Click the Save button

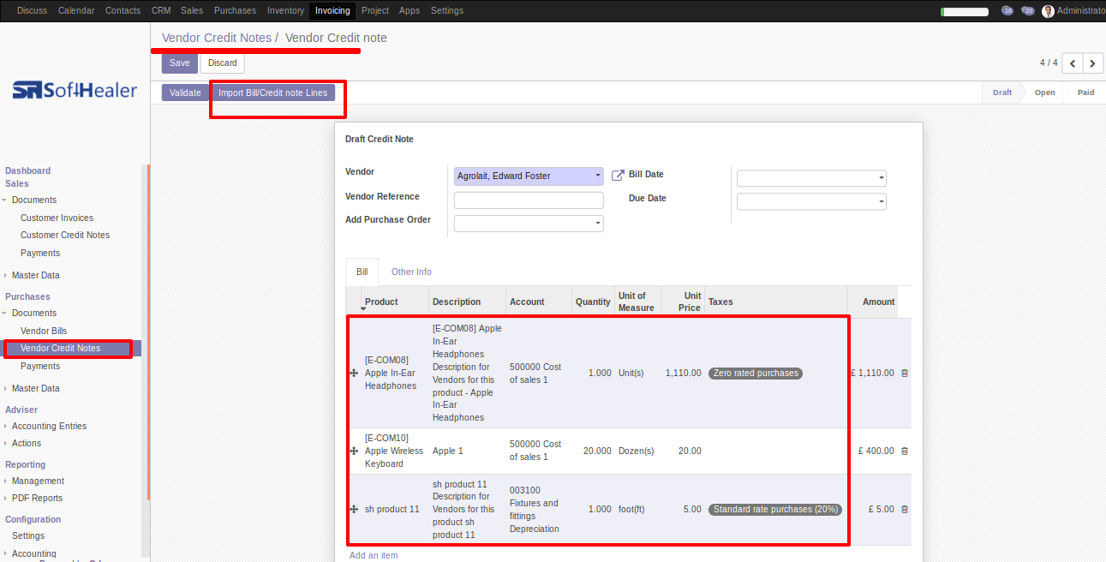click(180, 63)
